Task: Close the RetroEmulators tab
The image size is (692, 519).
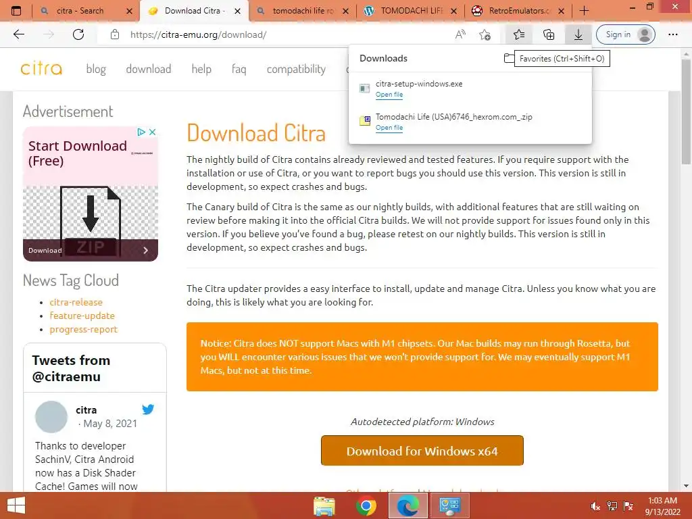Action: [x=562, y=11]
